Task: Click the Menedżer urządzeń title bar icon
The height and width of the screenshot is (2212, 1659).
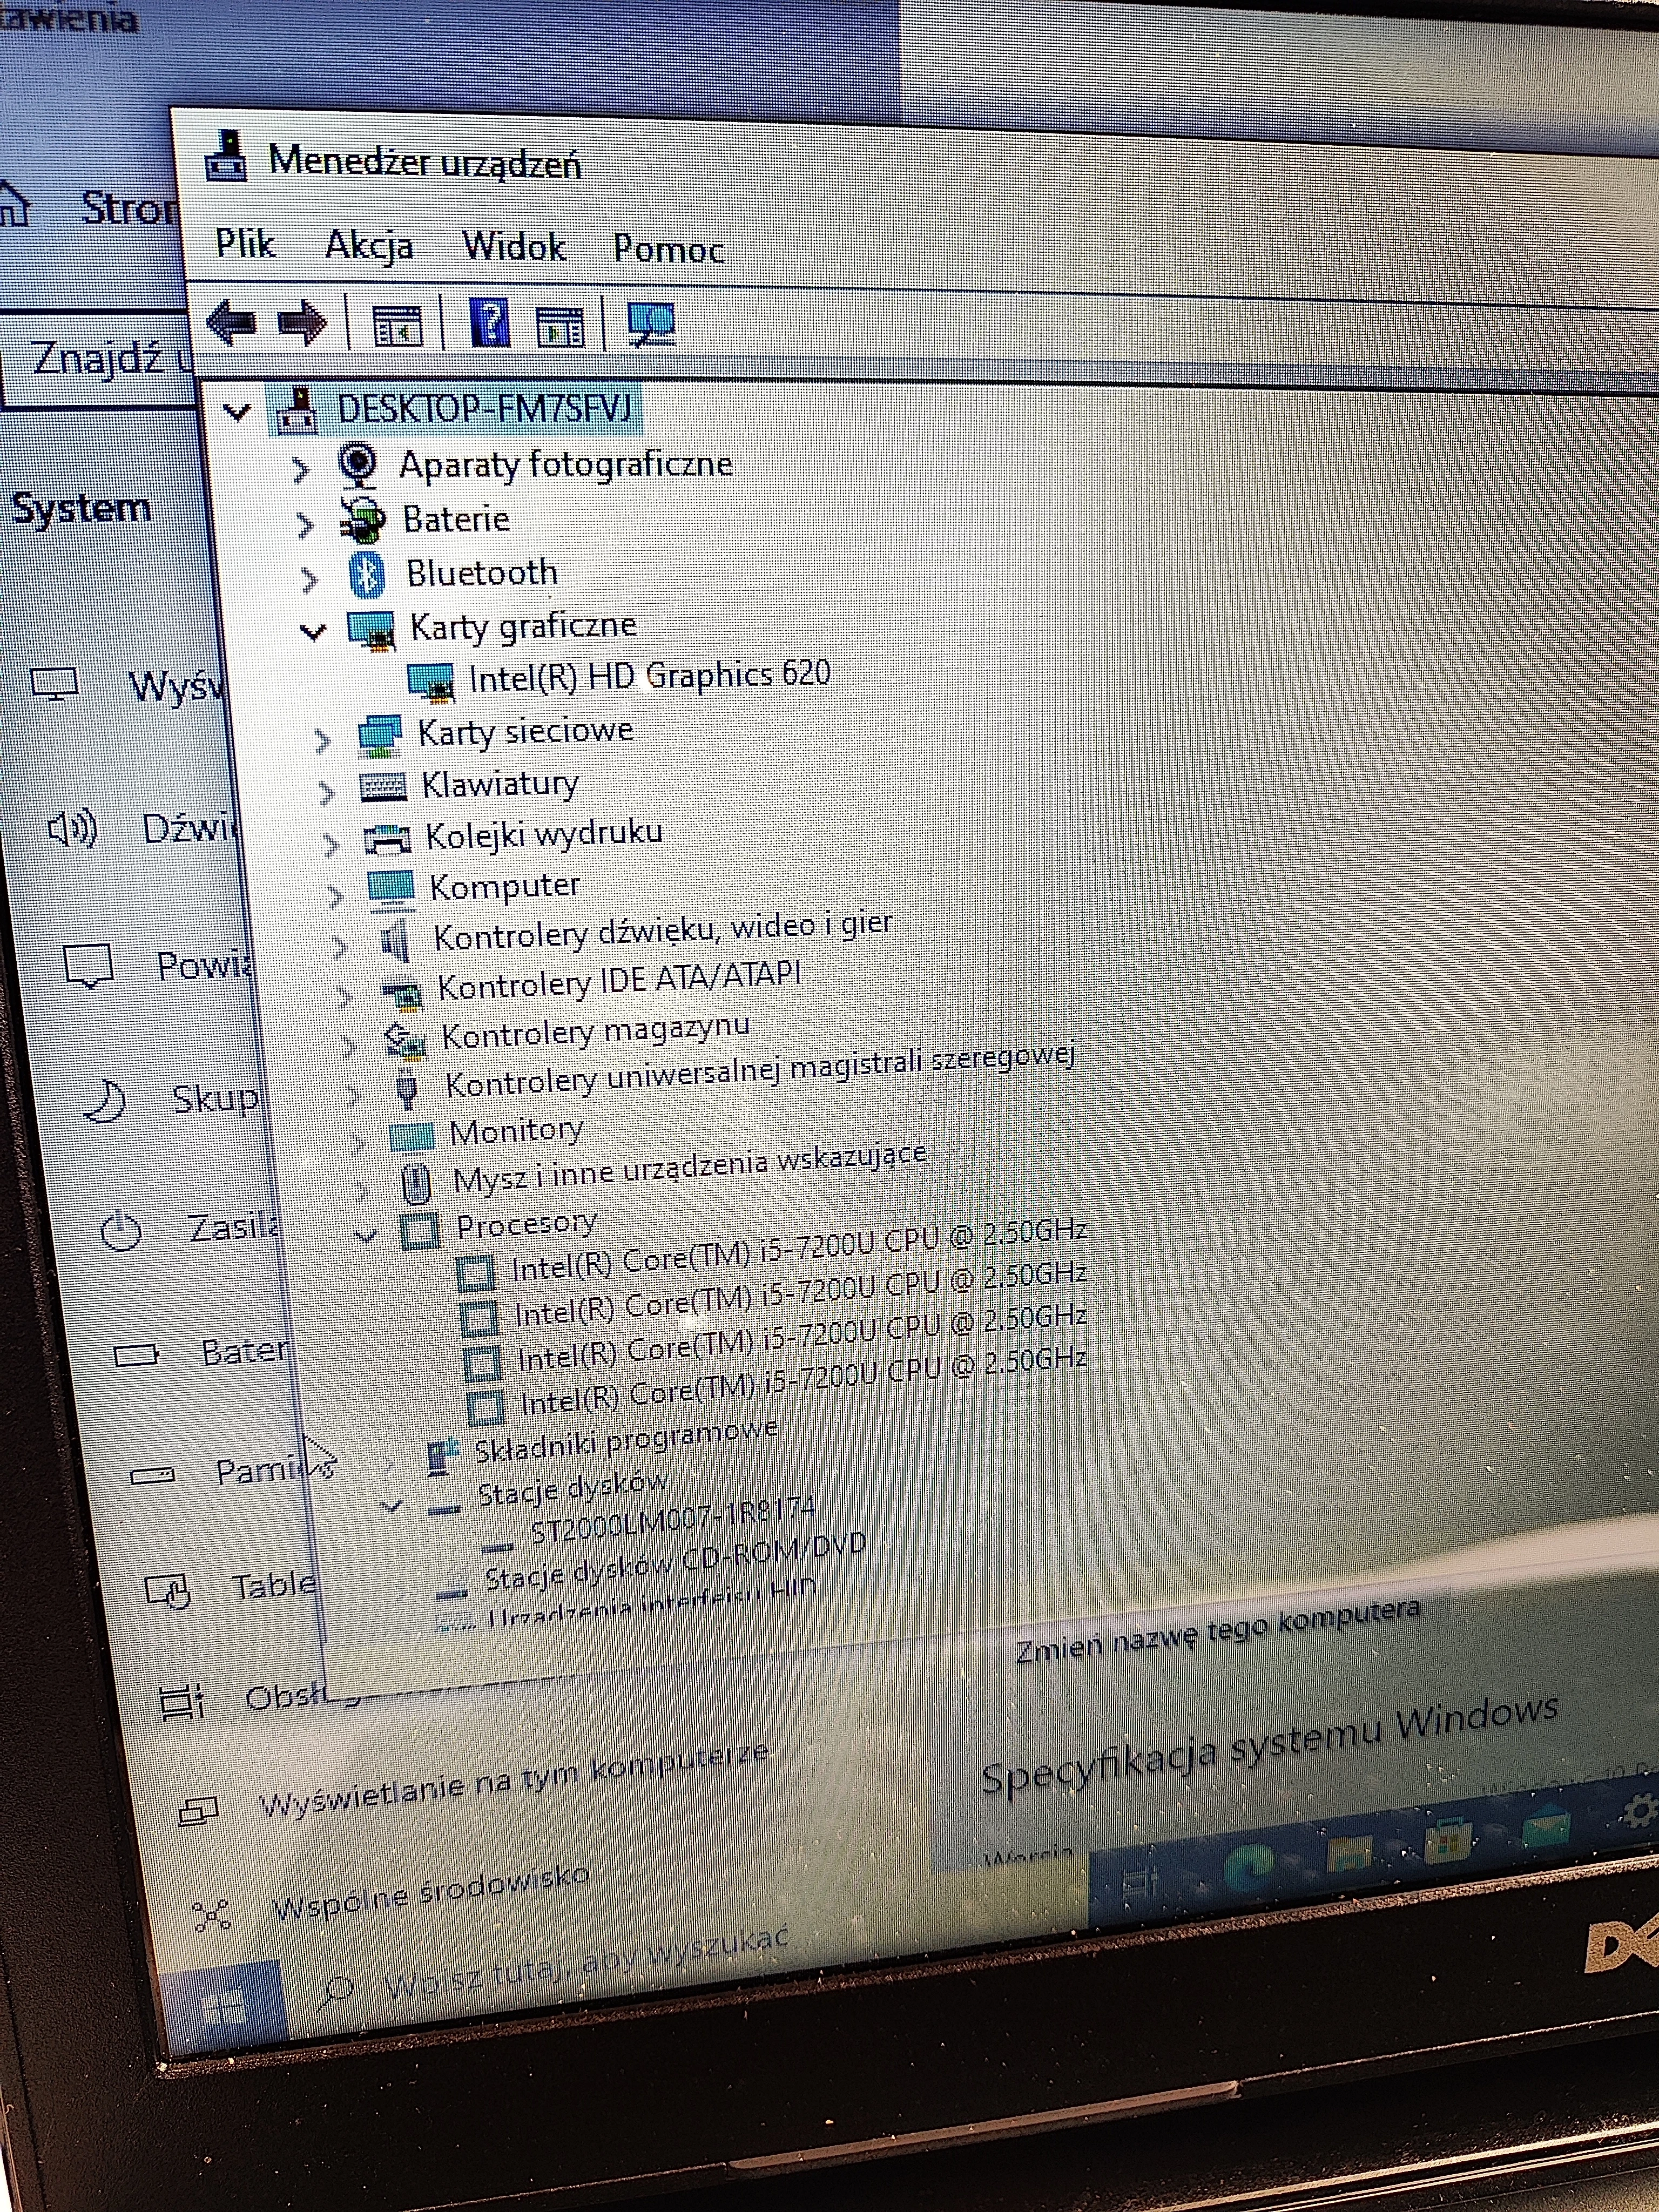Action: (227, 156)
